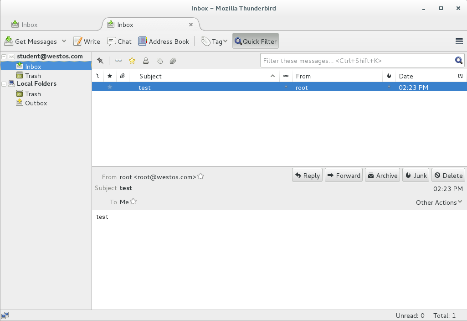Open the Get Messages dropdown arrow
The height and width of the screenshot is (321, 467).
point(64,41)
